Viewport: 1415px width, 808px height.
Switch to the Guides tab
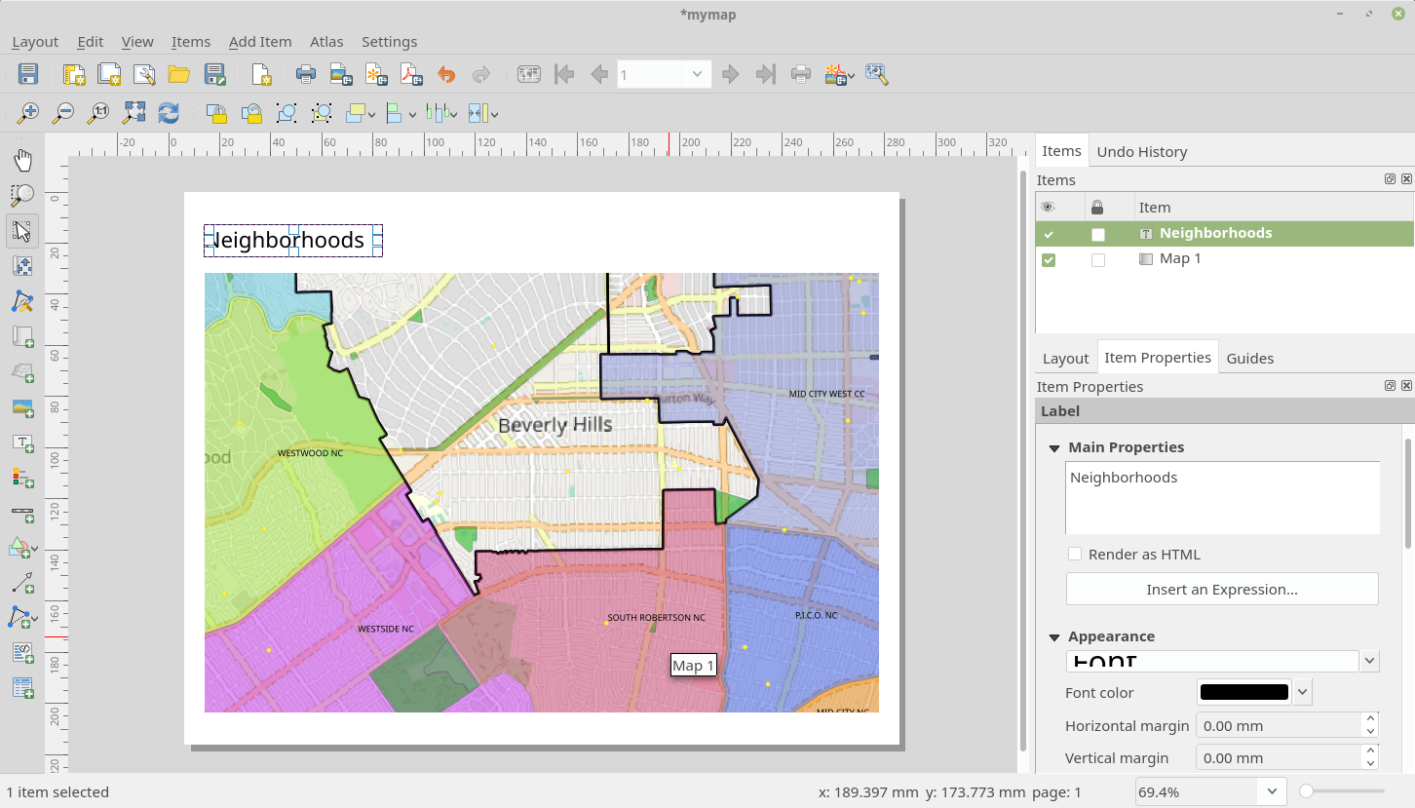point(1249,358)
